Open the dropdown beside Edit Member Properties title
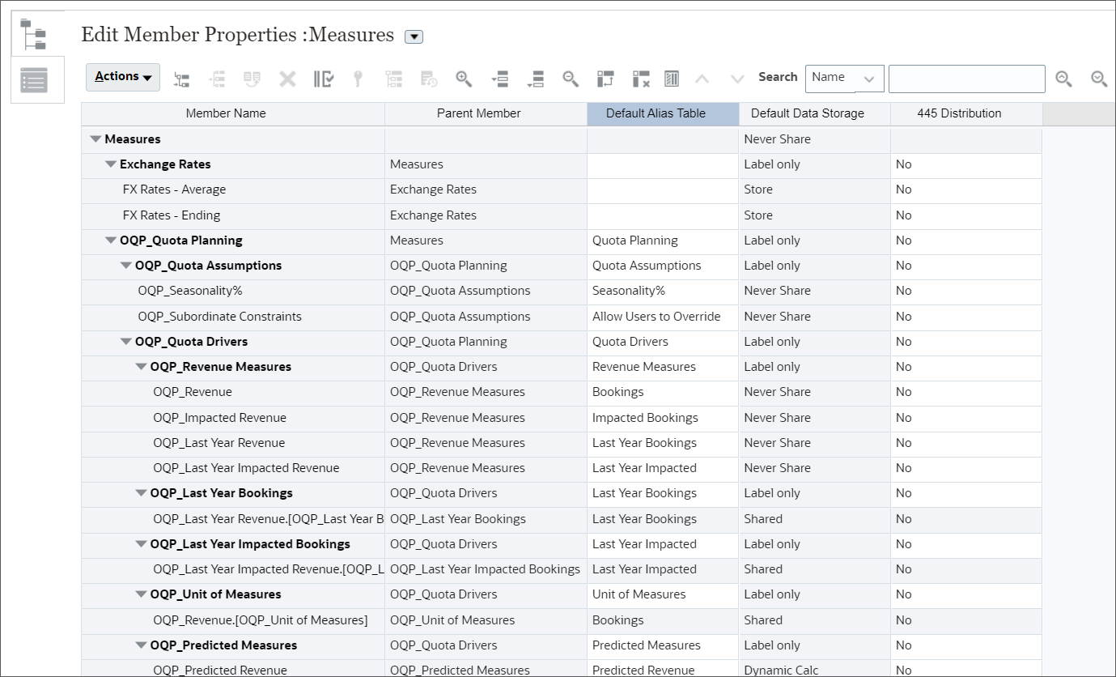 (413, 36)
